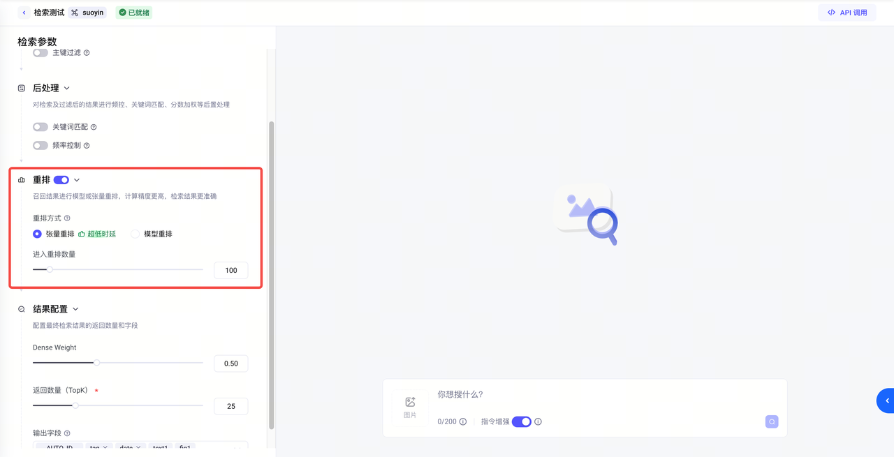Image resolution: width=894 pixels, height=457 pixels.
Task: Click the 进入重排数量 value field showing 100
Action: coord(231,270)
